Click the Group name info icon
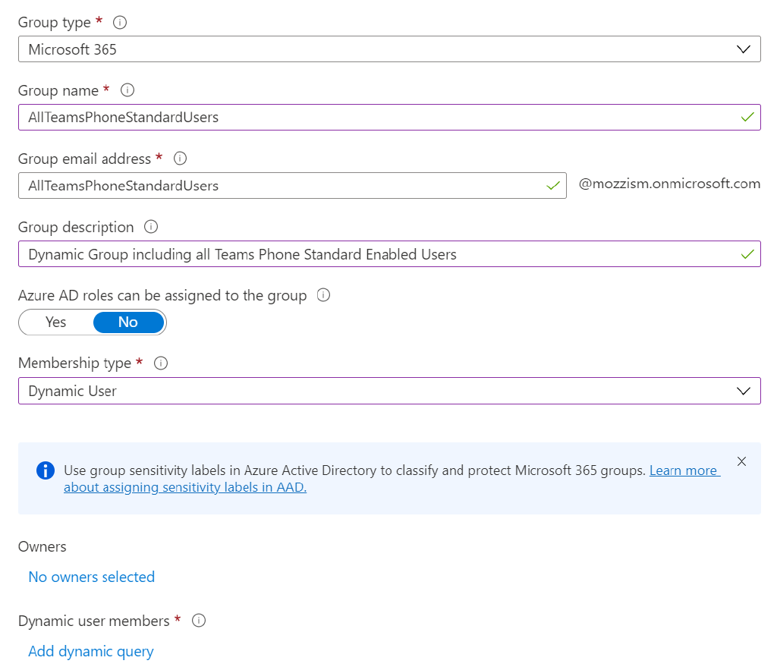Screen dimensions: 777x670 (x=127, y=90)
